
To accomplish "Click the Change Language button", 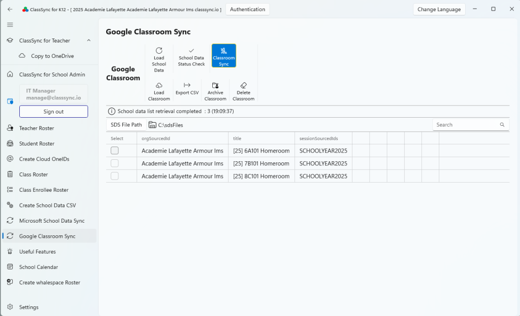I will [x=439, y=9].
